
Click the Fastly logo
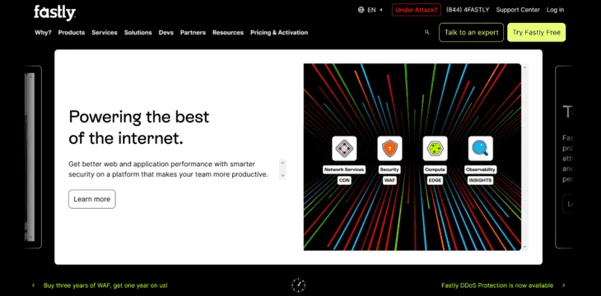click(55, 12)
